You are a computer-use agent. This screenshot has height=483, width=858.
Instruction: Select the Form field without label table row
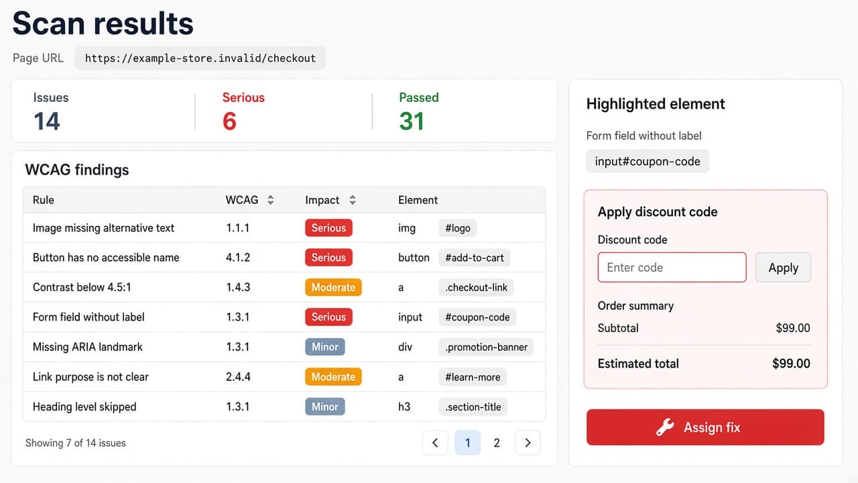(x=284, y=317)
